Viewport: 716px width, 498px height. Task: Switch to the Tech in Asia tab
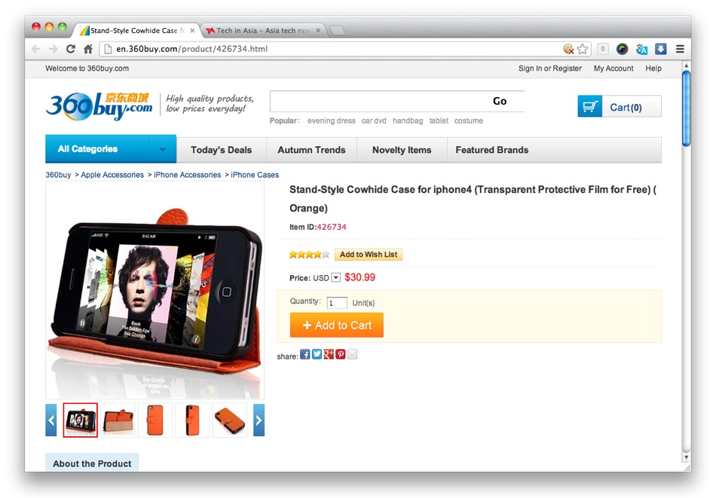tap(263, 31)
